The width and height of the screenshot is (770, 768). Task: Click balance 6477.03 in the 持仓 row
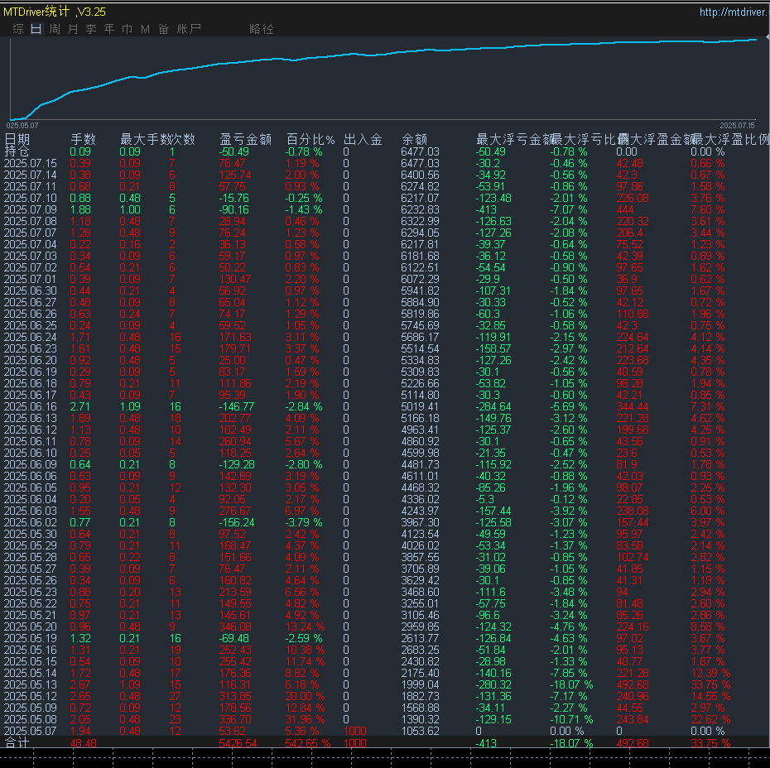point(420,151)
